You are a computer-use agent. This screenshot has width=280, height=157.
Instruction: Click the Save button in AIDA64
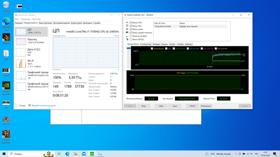coord(175,106)
